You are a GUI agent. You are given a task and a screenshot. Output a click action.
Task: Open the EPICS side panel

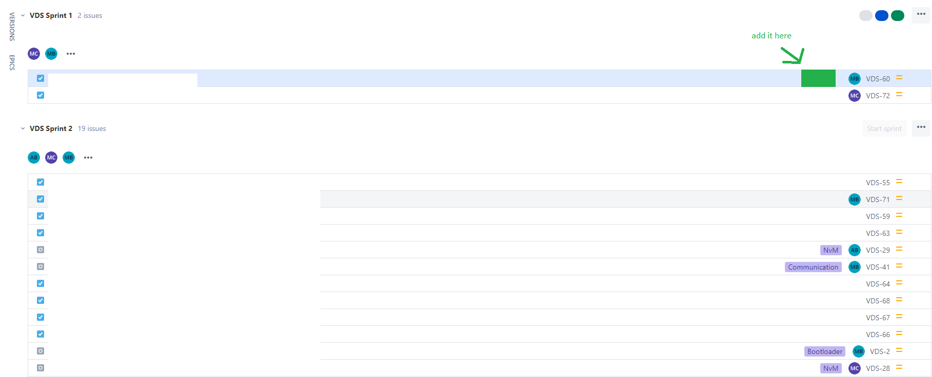pos(12,62)
